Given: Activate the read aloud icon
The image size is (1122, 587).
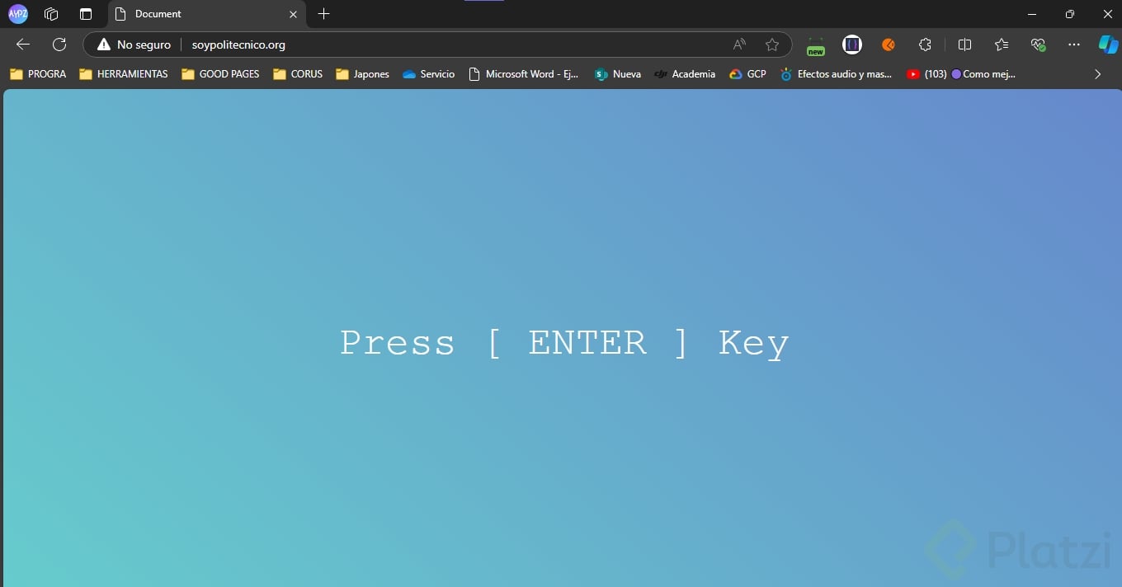Looking at the screenshot, I should coord(739,45).
